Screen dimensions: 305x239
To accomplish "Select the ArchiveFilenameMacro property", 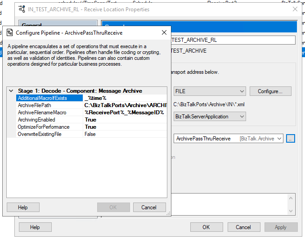I will [49, 113].
